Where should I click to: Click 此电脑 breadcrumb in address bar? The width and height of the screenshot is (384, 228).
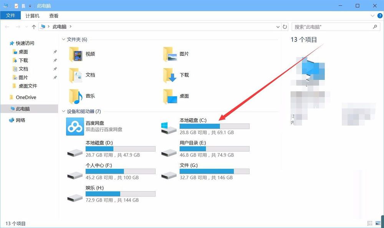coord(60,27)
